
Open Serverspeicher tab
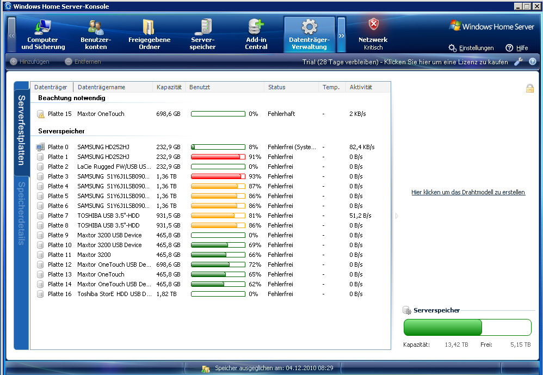(x=202, y=35)
